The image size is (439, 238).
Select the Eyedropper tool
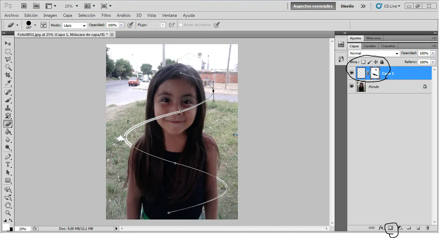click(8, 83)
